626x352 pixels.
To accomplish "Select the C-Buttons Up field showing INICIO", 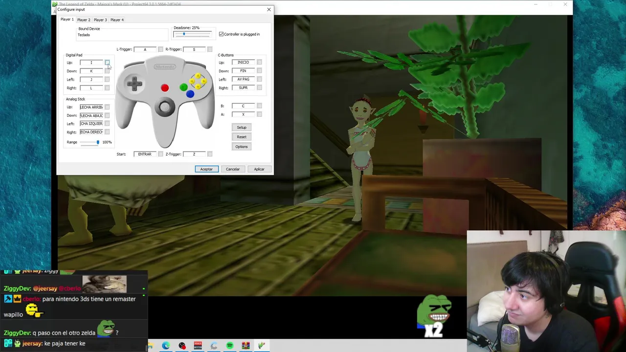I will click(244, 62).
